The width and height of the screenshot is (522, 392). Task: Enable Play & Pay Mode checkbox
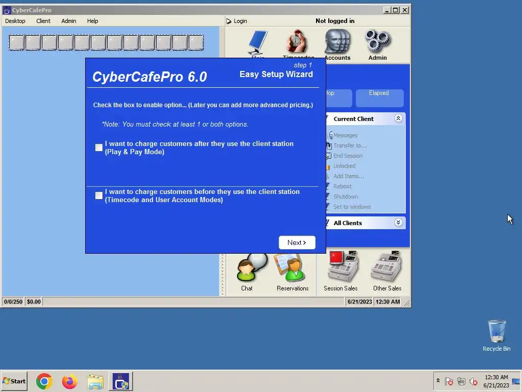pos(99,148)
